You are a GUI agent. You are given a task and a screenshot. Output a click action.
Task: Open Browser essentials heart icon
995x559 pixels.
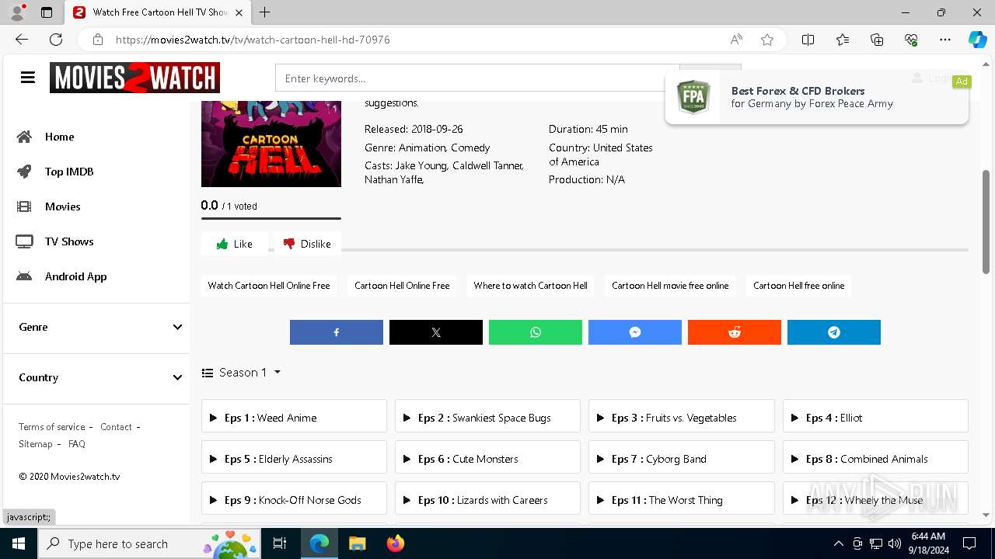(911, 40)
